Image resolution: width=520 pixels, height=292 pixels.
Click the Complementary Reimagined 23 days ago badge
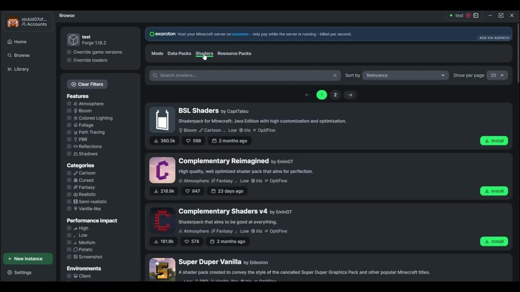(x=227, y=191)
